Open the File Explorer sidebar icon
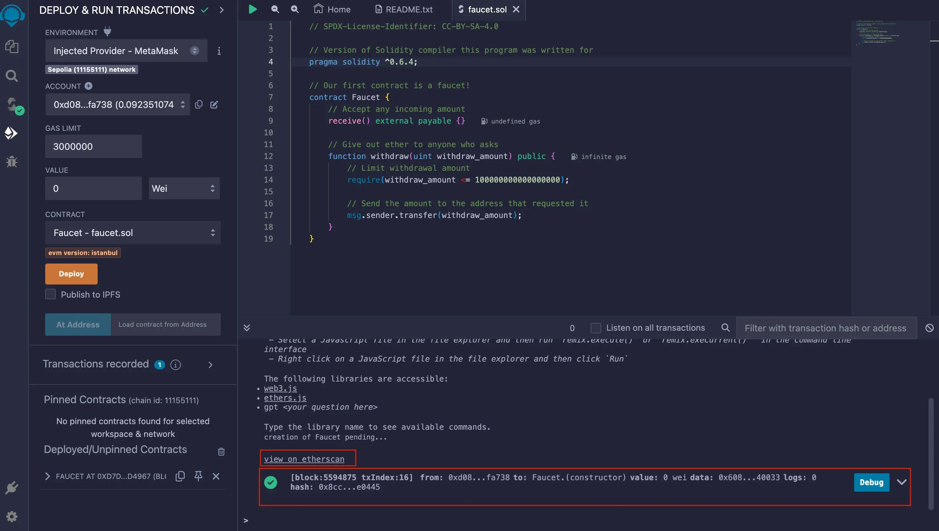939x531 pixels. 12,47
